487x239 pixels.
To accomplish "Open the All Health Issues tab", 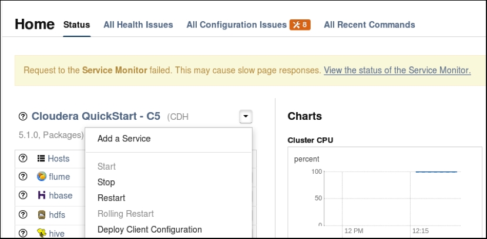I will tap(138, 25).
